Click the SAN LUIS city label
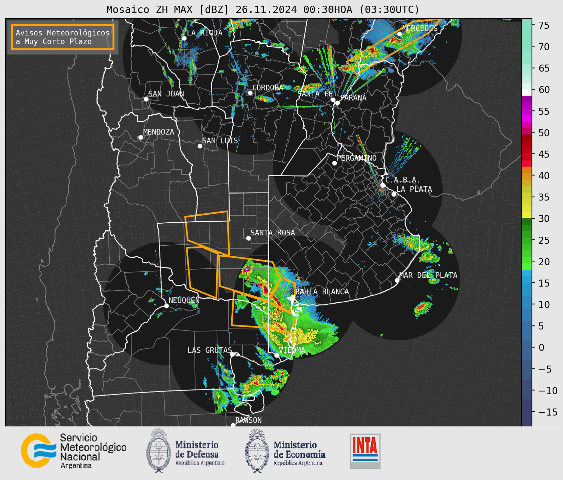Screen dimensions: 563x480 (x=220, y=141)
